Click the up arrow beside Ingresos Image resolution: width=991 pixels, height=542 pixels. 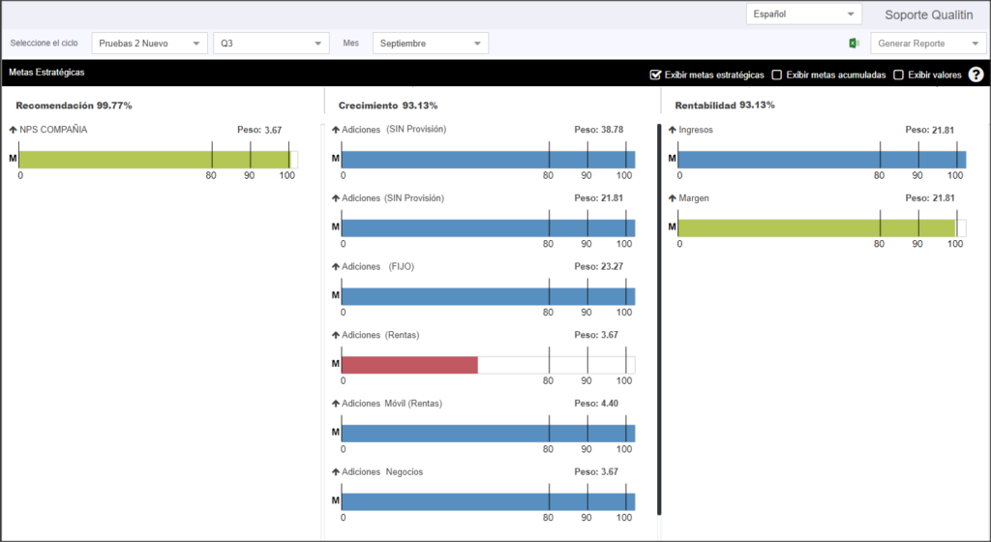pos(673,130)
